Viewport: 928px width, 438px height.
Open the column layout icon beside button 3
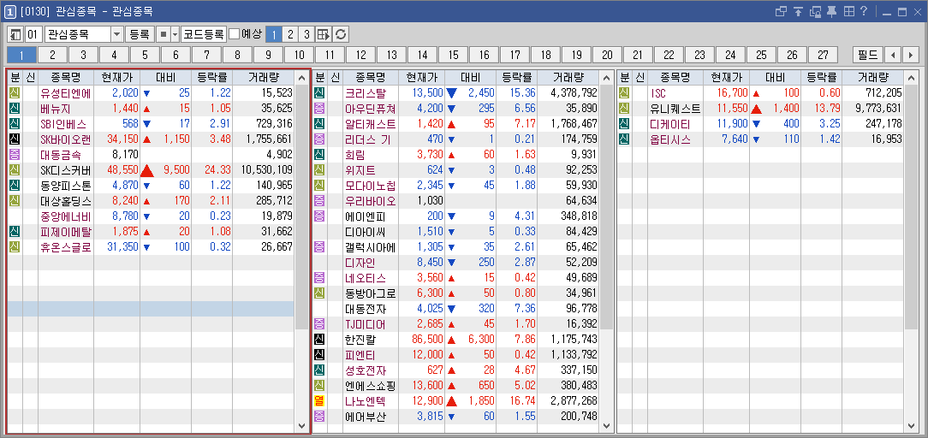coord(323,33)
